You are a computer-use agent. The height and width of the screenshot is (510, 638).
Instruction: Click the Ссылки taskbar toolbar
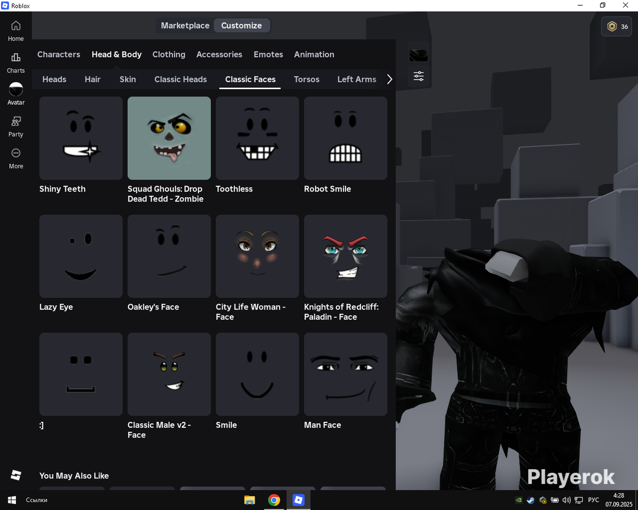coord(37,500)
